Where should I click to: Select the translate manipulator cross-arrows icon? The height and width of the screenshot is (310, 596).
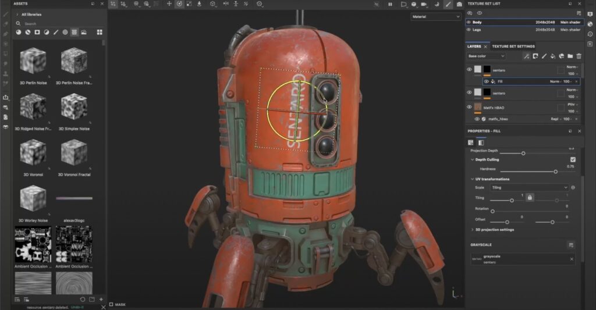tap(169, 4)
